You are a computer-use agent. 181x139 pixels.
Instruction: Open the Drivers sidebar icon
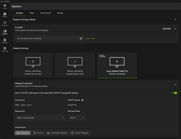[x=5, y=15]
